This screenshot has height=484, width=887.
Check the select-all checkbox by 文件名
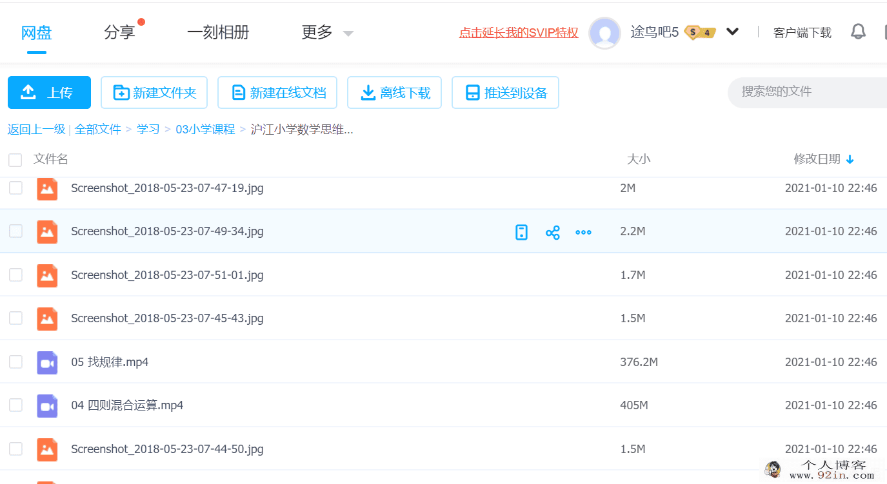click(x=15, y=160)
